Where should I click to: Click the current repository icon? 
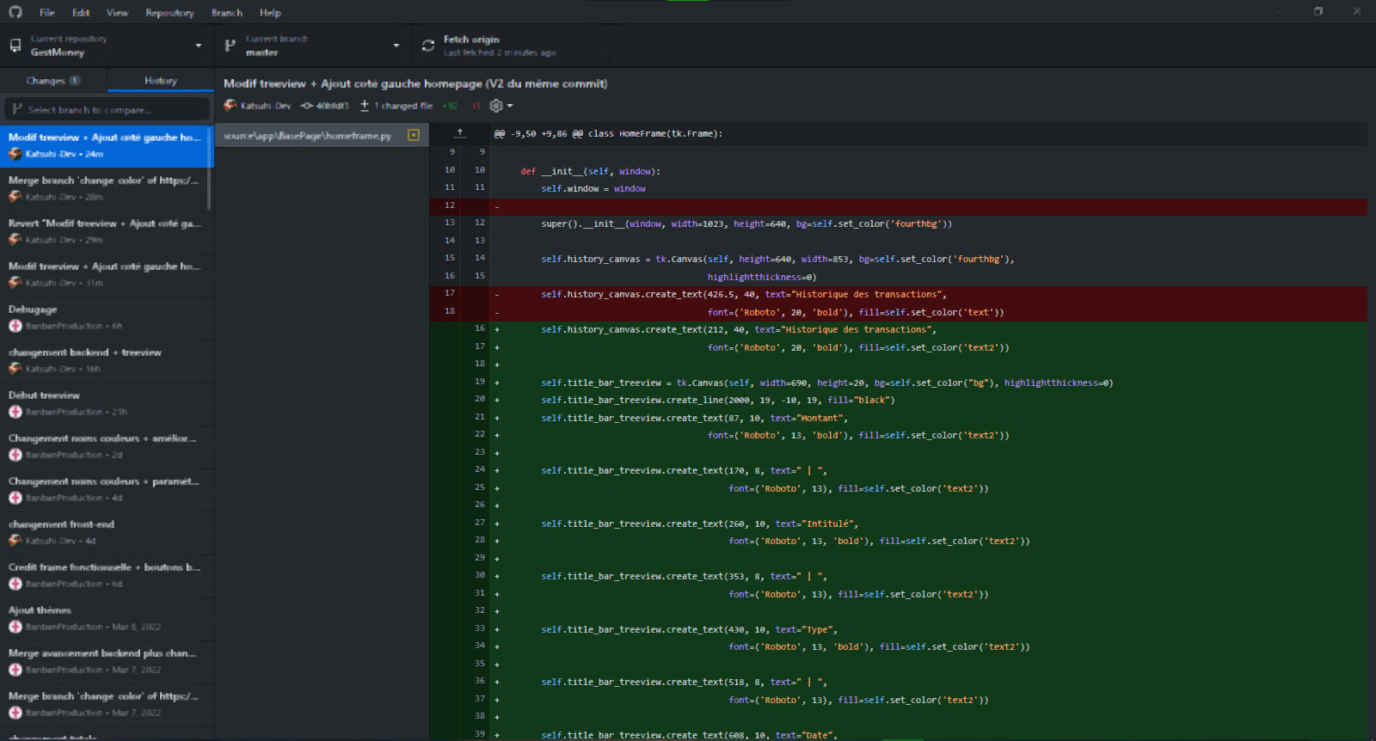tap(15, 46)
